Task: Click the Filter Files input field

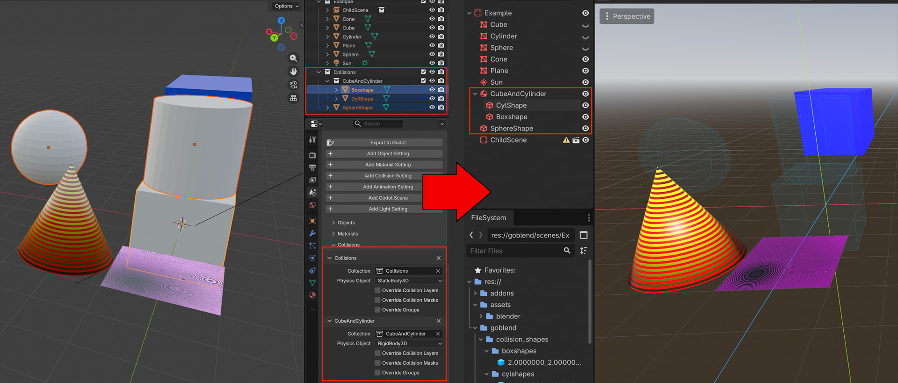Action: click(514, 251)
